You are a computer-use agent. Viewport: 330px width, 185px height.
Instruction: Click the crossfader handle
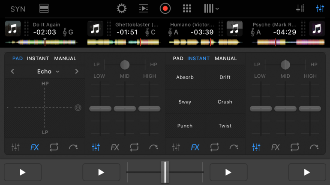[165, 172]
